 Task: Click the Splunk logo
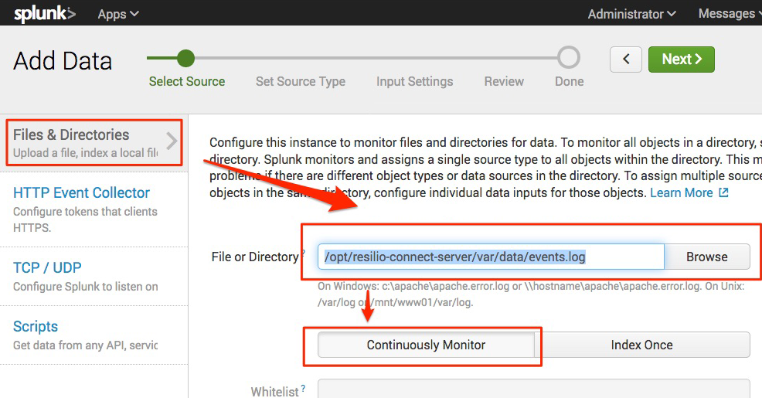[45, 14]
